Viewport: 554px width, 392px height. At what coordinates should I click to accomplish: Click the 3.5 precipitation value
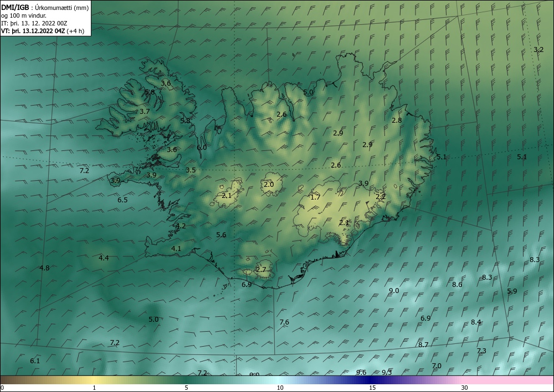point(191,170)
